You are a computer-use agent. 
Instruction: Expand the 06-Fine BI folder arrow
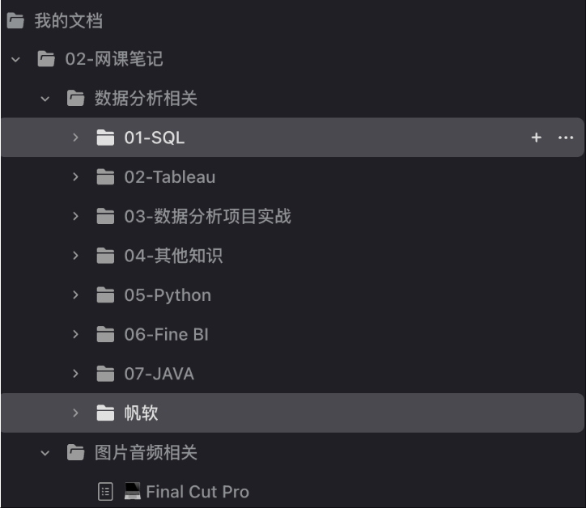coord(75,335)
